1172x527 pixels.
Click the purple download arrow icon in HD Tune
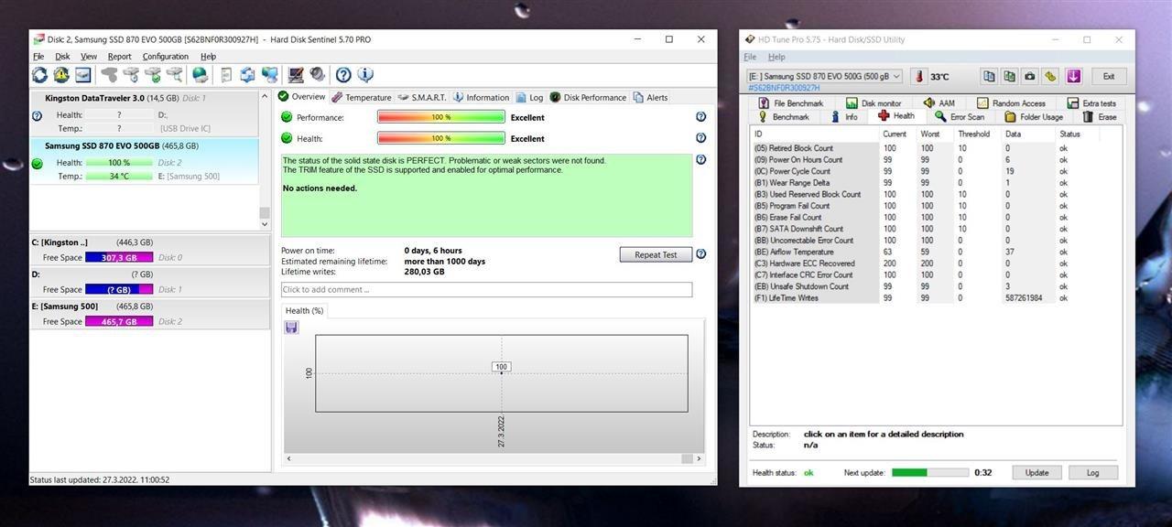[x=1073, y=77]
